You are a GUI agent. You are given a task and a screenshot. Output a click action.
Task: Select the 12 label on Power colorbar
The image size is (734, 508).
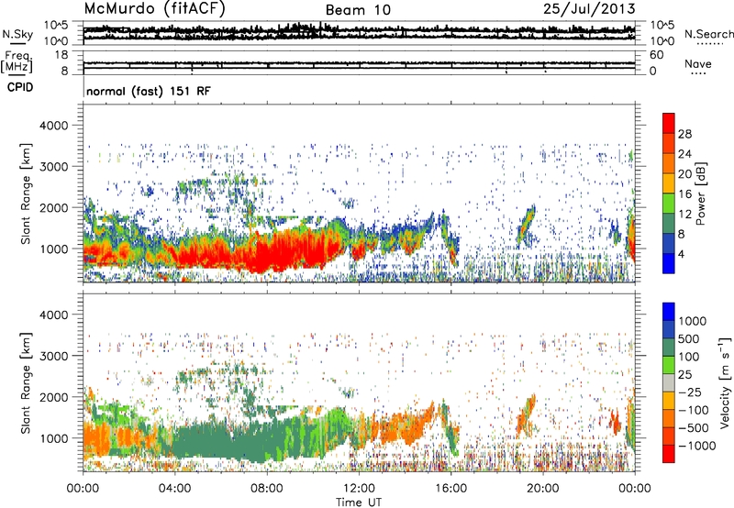(684, 215)
